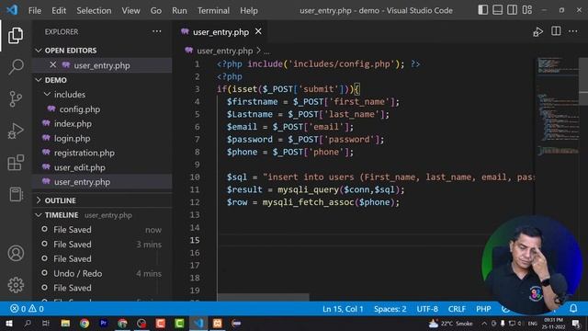The image size is (588, 331).
Task: Split the editor to the right
Action: 556,31
